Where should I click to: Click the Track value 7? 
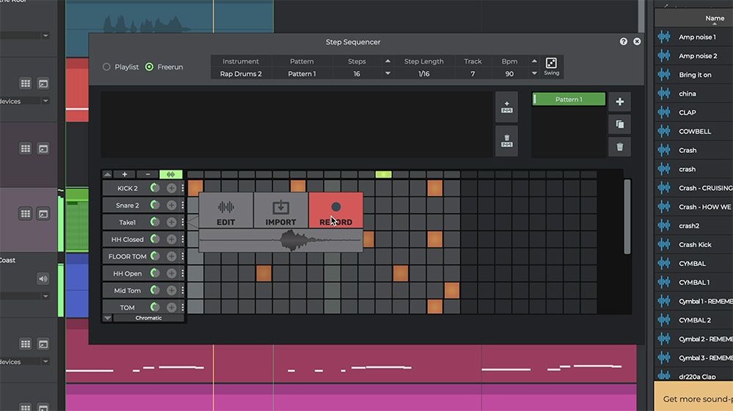[x=473, y=74]
